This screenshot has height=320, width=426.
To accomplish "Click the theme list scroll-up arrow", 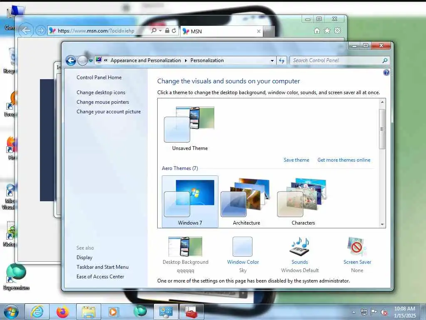I will (x=382, y=102).
